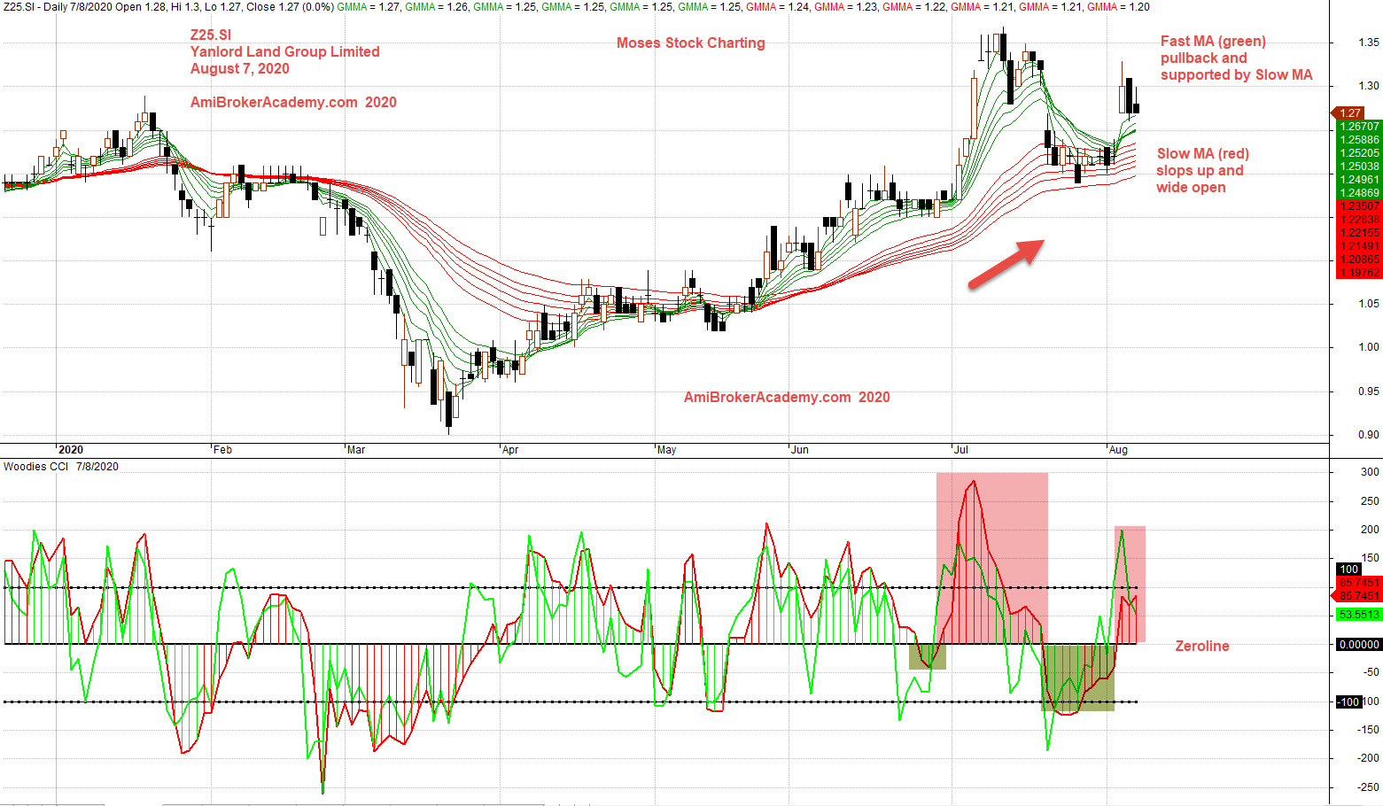Click the green GMMA value label 1.26707
This screenshot has height=806, width=1383.
pos(1359,127)
